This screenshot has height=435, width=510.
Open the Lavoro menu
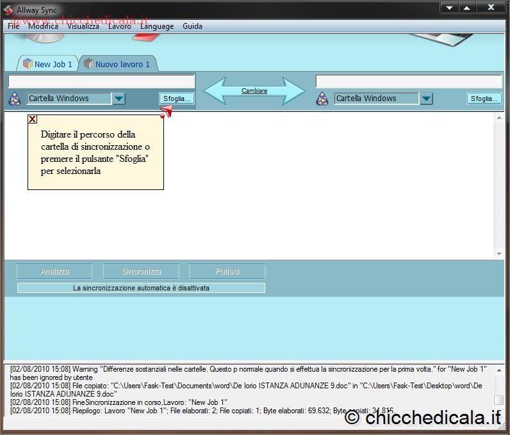pyautogui.click(x=120, y=26)
